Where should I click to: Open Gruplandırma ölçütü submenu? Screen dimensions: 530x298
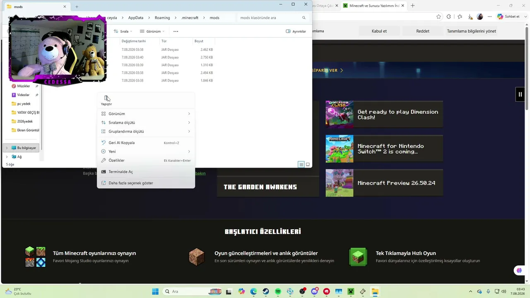point(146,131)
